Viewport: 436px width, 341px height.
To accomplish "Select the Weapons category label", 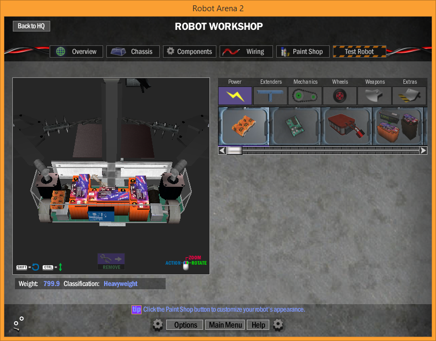I will tap(375, 82).
